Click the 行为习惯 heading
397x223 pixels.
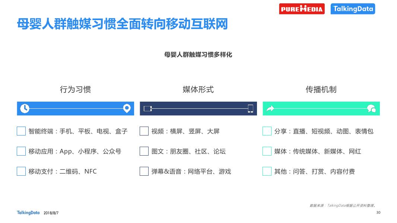click(75, 89)
